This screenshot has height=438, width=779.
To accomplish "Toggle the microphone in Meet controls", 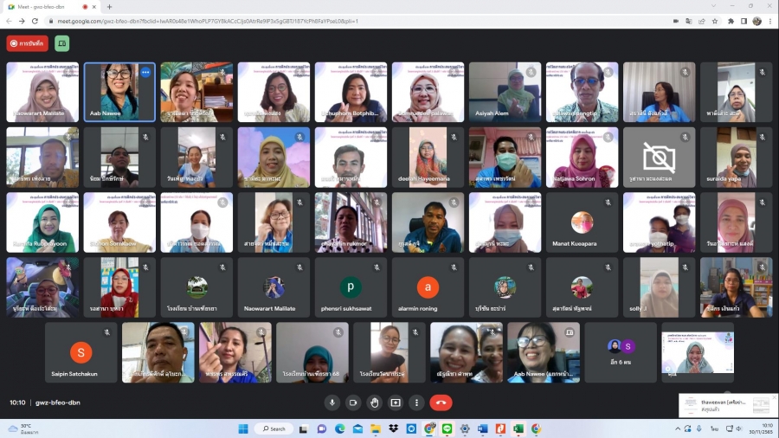I will coord(332,403).
